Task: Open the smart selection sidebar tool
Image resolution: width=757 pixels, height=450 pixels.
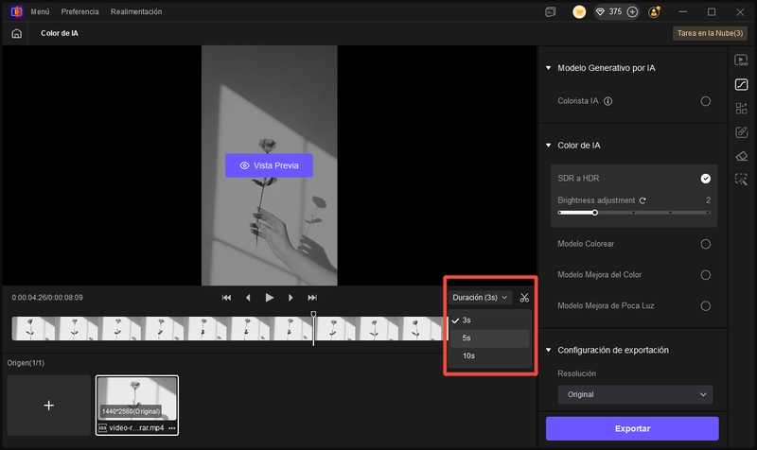Action: (741, 180)
